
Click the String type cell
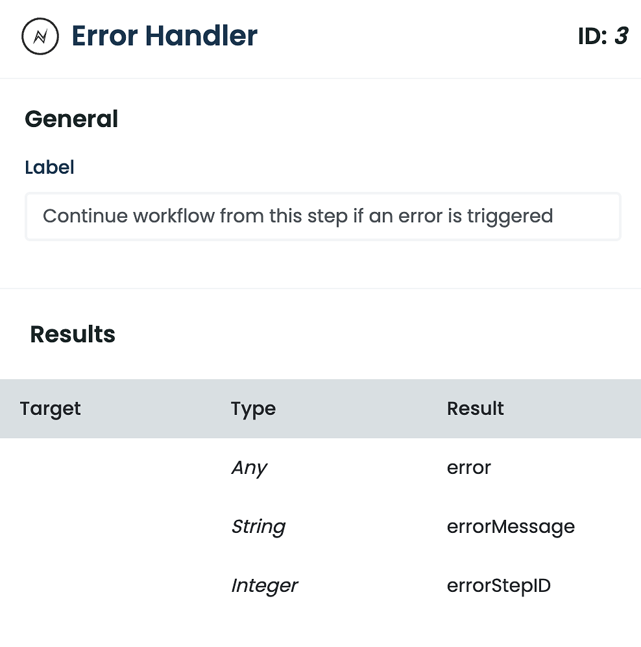tap(258, 526)
